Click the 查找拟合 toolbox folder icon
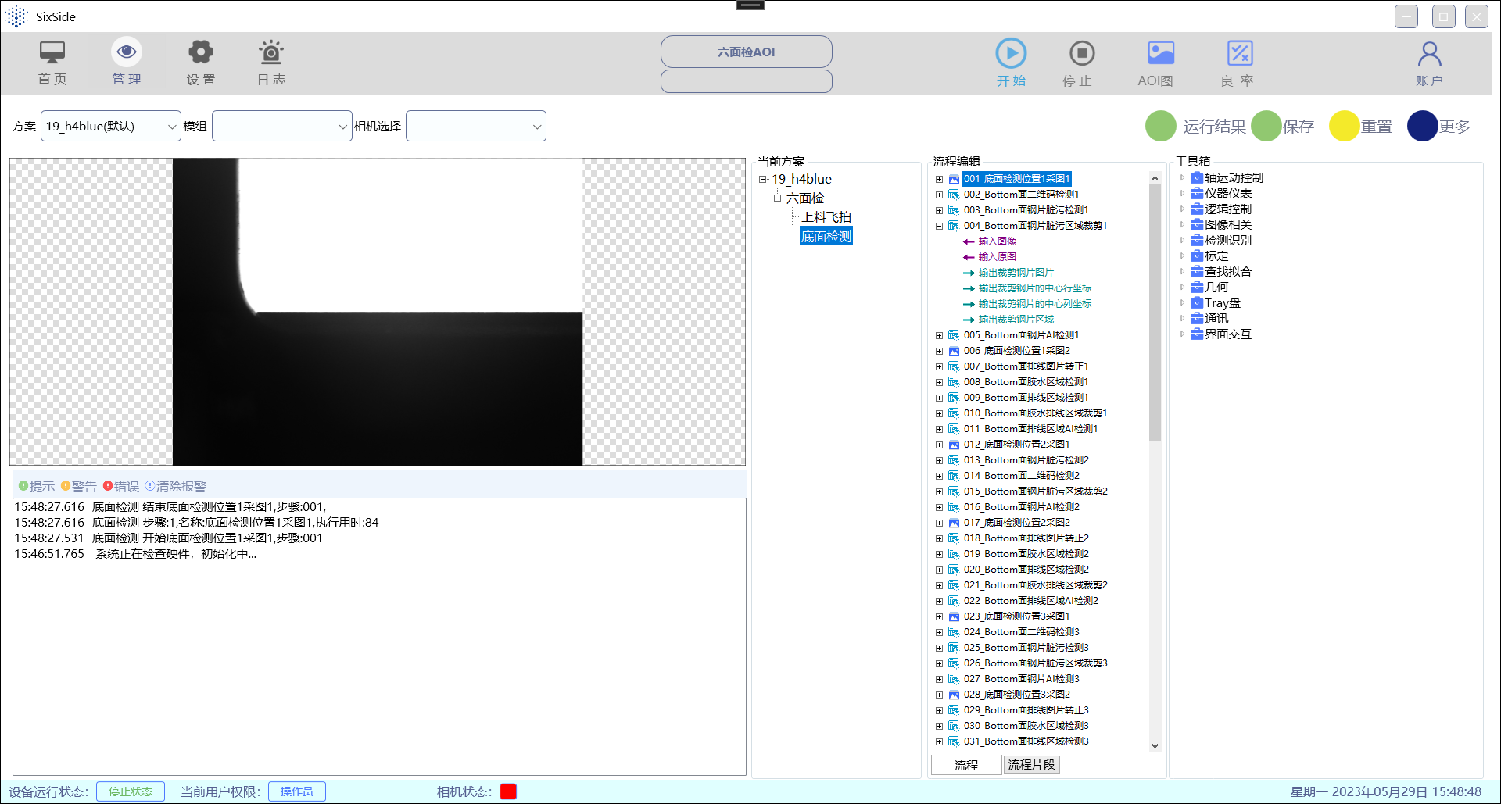1501x804 pixels. pyautogui.click(x=1197, y=272)
